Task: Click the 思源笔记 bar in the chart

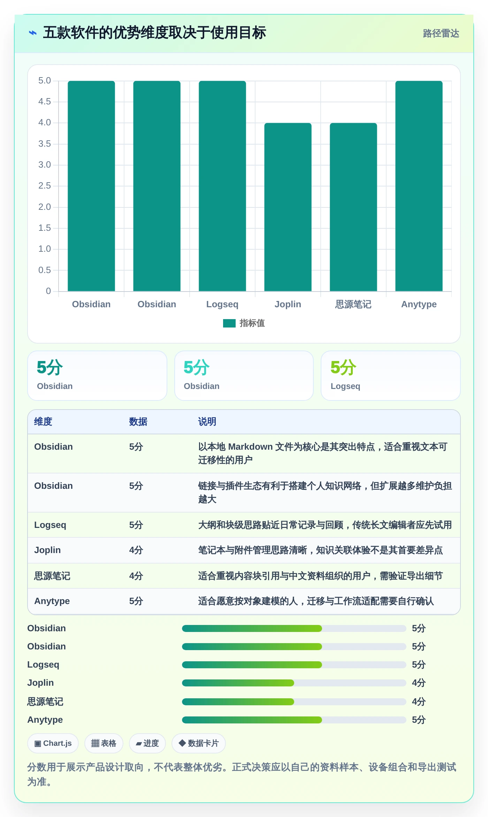Action: point(353,207)
